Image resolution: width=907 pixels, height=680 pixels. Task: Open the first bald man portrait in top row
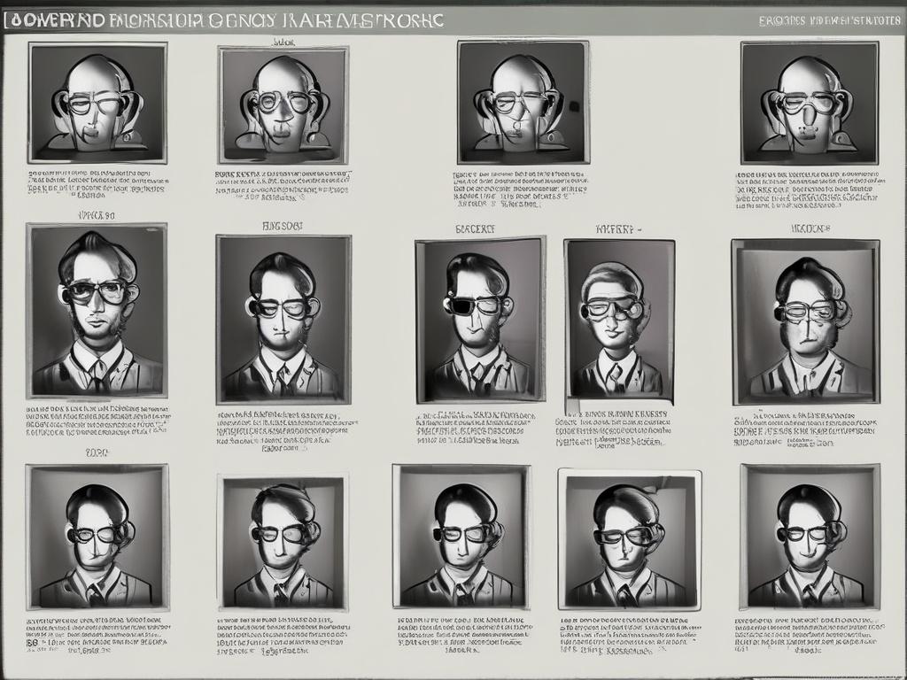tap(97, 102)
